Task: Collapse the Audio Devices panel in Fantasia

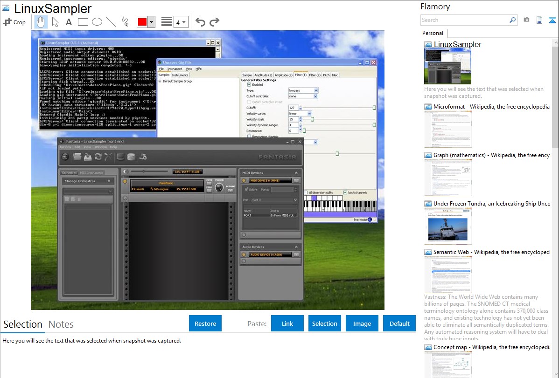Action: (x=296, y=247)
